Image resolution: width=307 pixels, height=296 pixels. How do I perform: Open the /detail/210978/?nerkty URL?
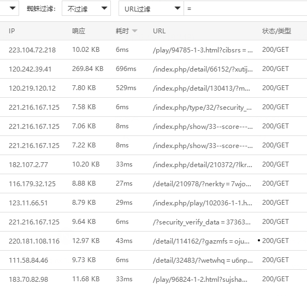coord(202,183)
